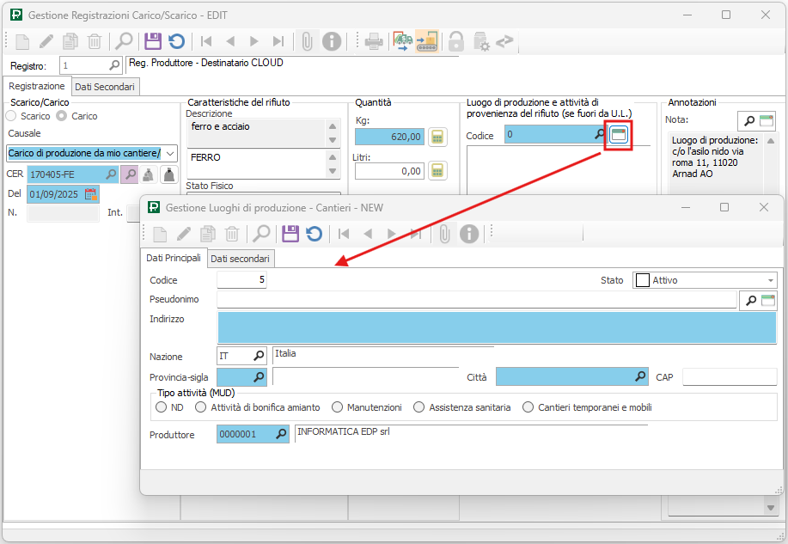Open the calculator next to Kg field

pos(438,136)
